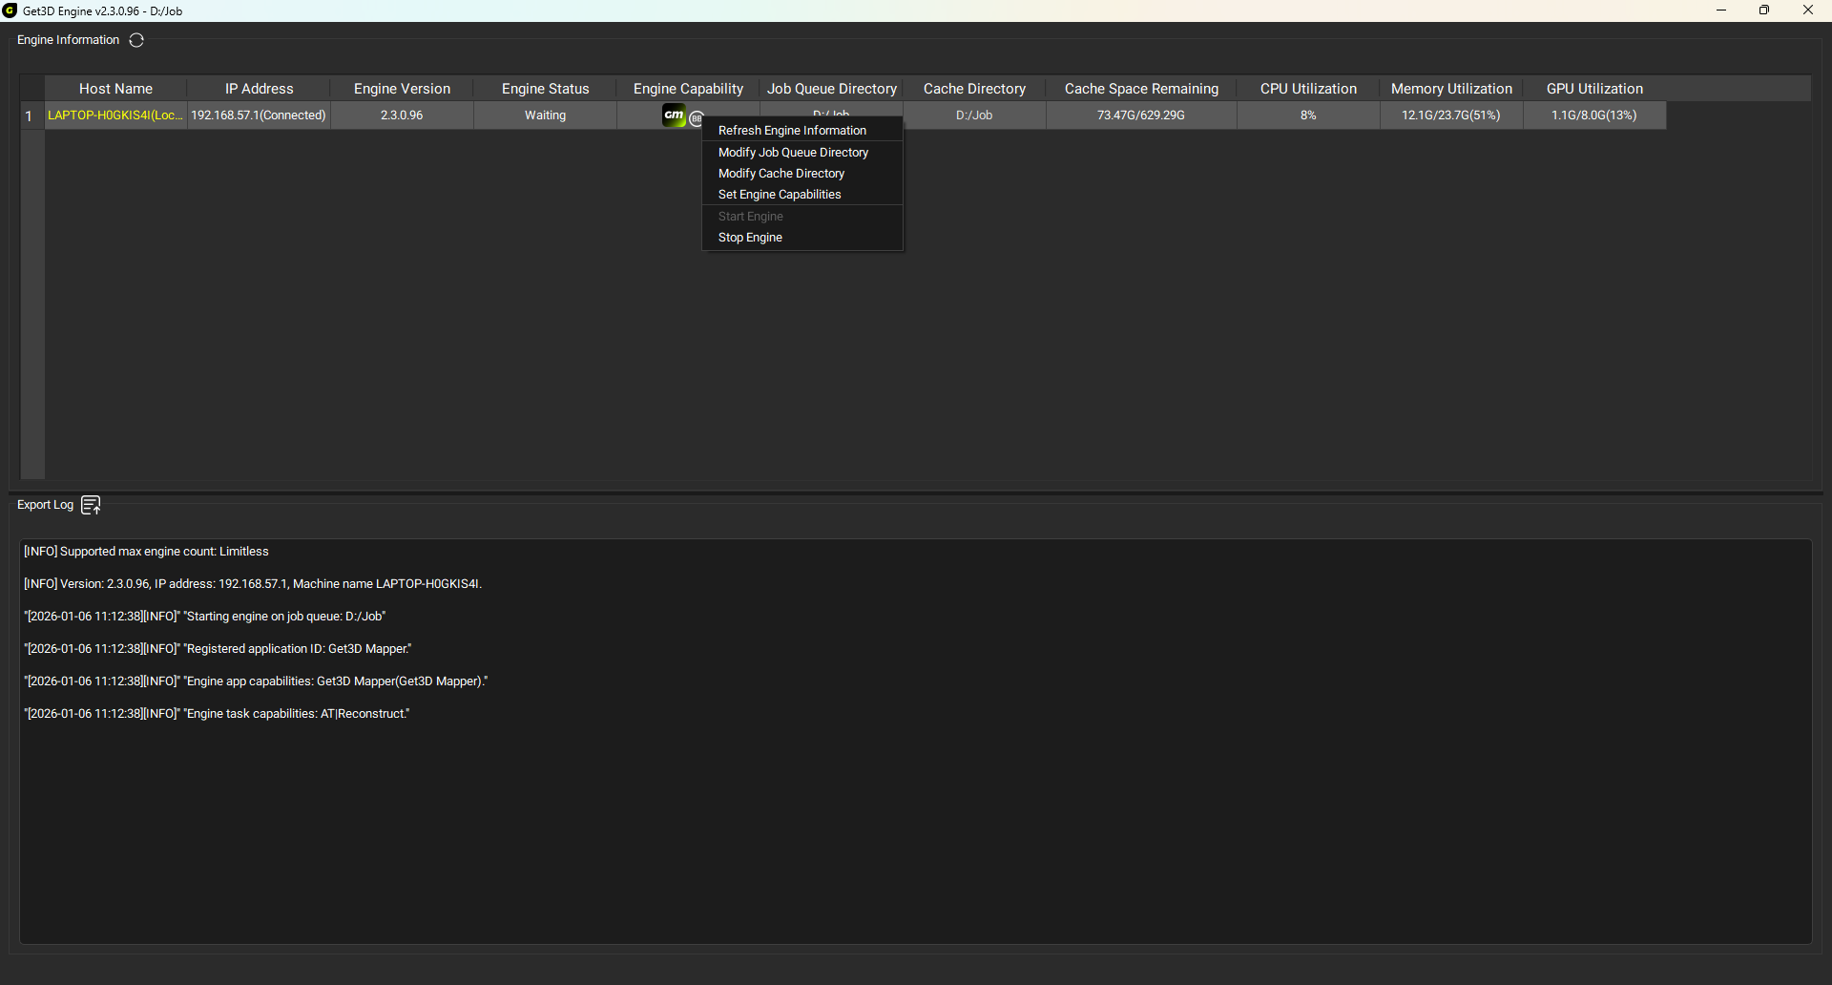
Task: Minimize the Get3D Engine window
Action: [1721, 10]
